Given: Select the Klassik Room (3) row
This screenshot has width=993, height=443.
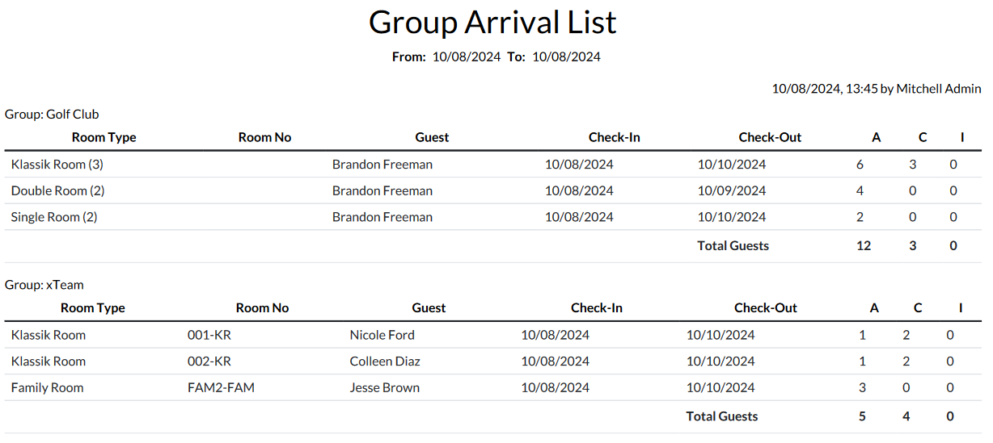Looking at the screenshot, I should [57, 165].
